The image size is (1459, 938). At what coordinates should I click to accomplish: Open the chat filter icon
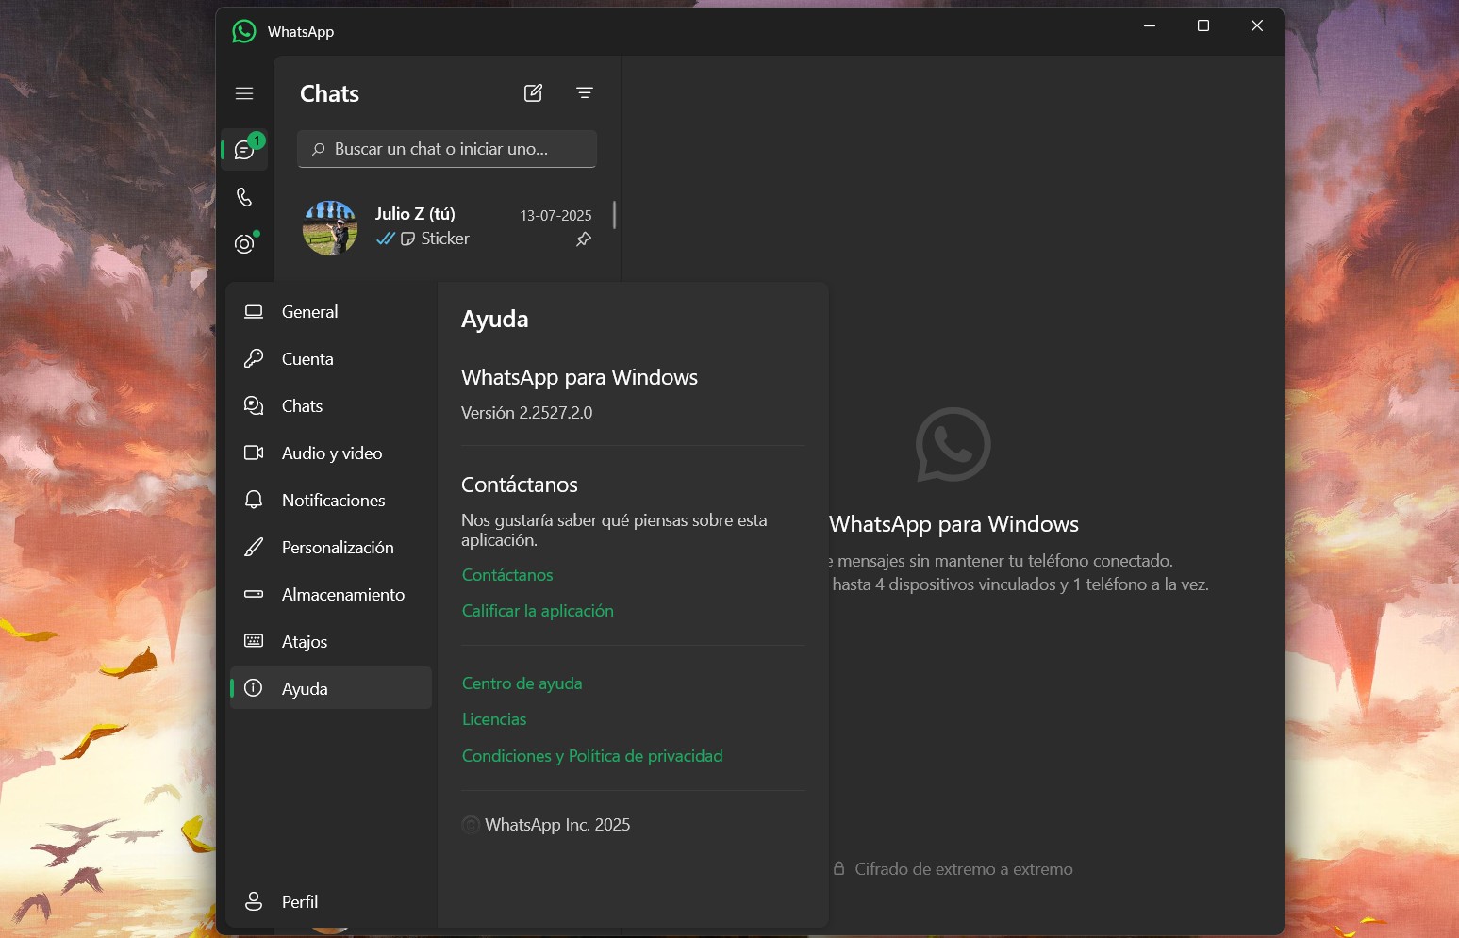(585, 92)
